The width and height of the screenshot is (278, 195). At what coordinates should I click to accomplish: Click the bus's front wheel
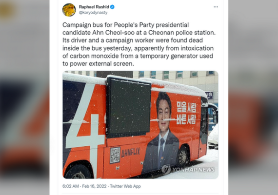click(x=183, y=156)
